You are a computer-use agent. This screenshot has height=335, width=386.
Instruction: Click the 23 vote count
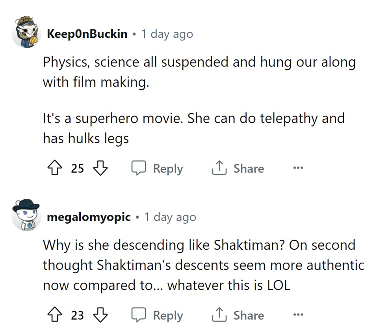click(77, 315)
